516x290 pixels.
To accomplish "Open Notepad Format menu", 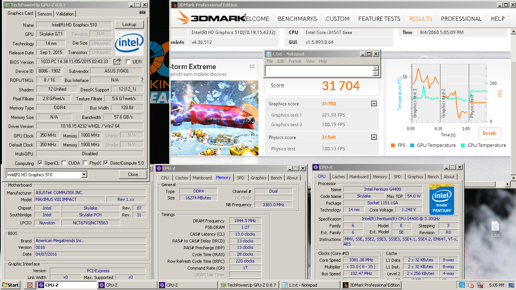I will (295, 61).
